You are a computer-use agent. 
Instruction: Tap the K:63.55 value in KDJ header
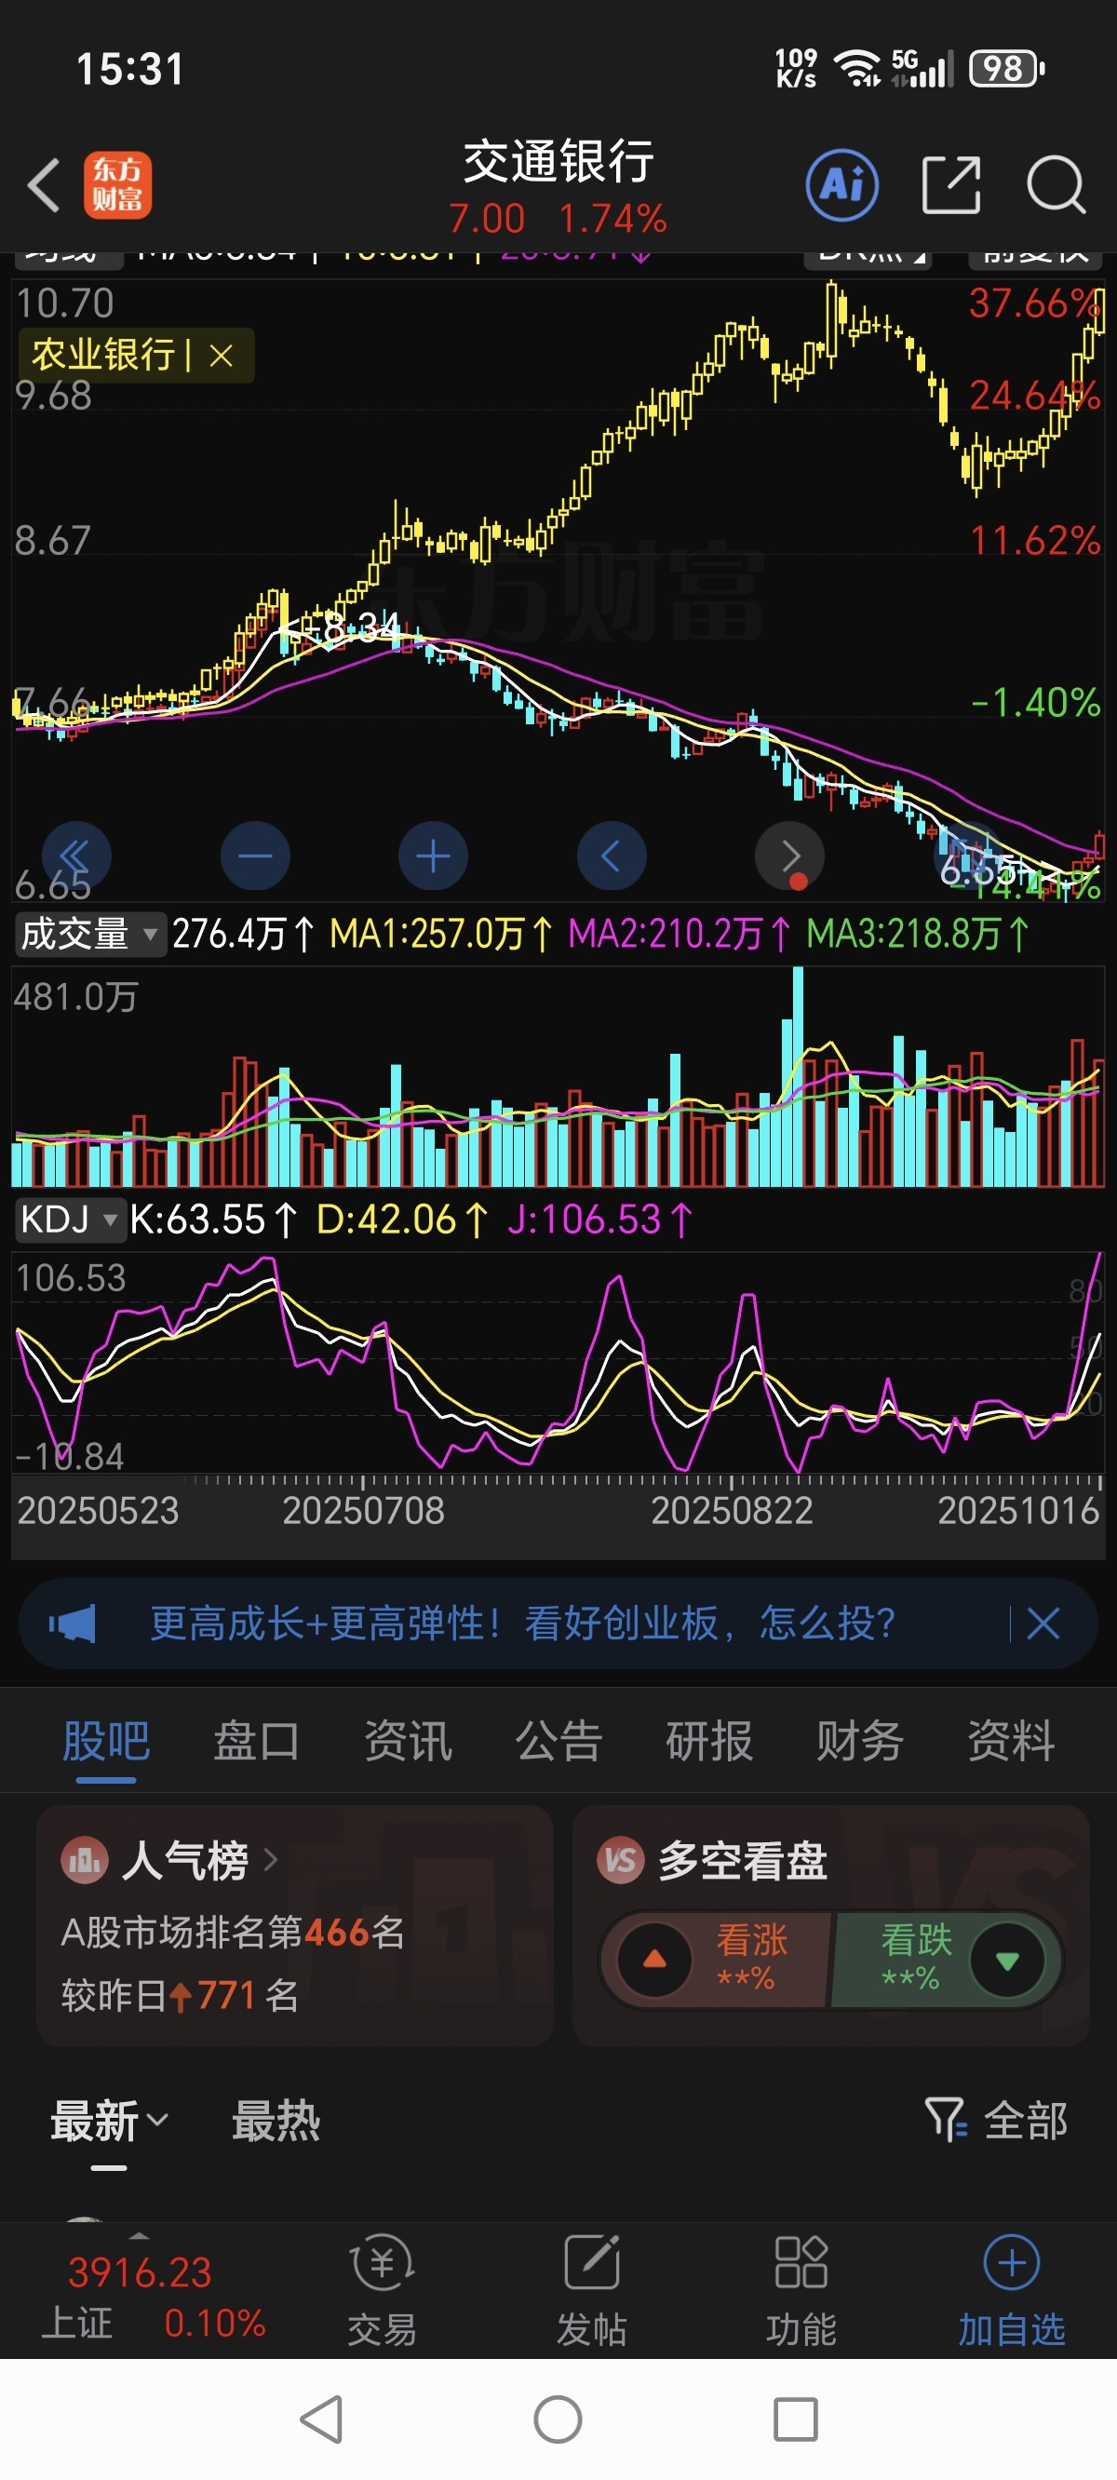pyautogui.click(x=213, y=1219)
